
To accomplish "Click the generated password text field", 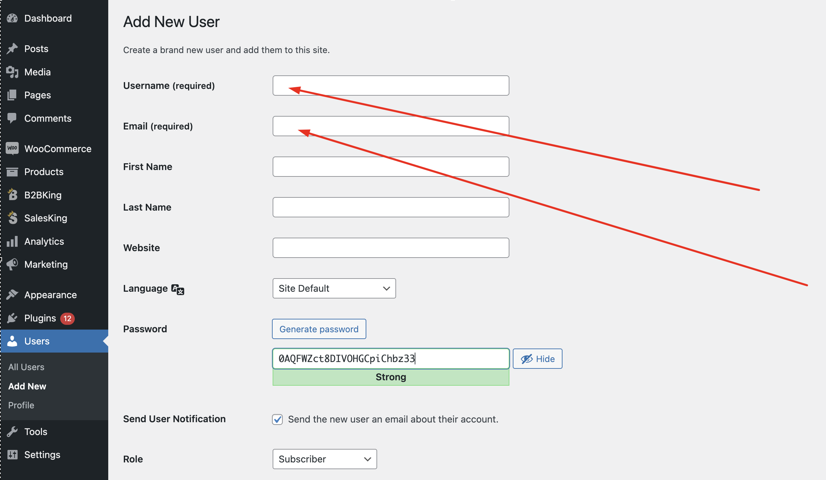I will [391, 359].
